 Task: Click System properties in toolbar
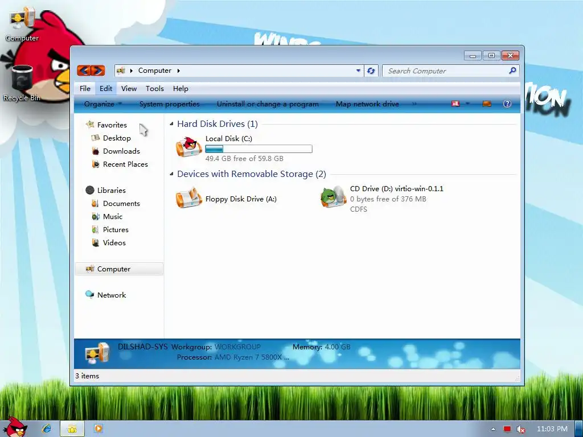170,104
